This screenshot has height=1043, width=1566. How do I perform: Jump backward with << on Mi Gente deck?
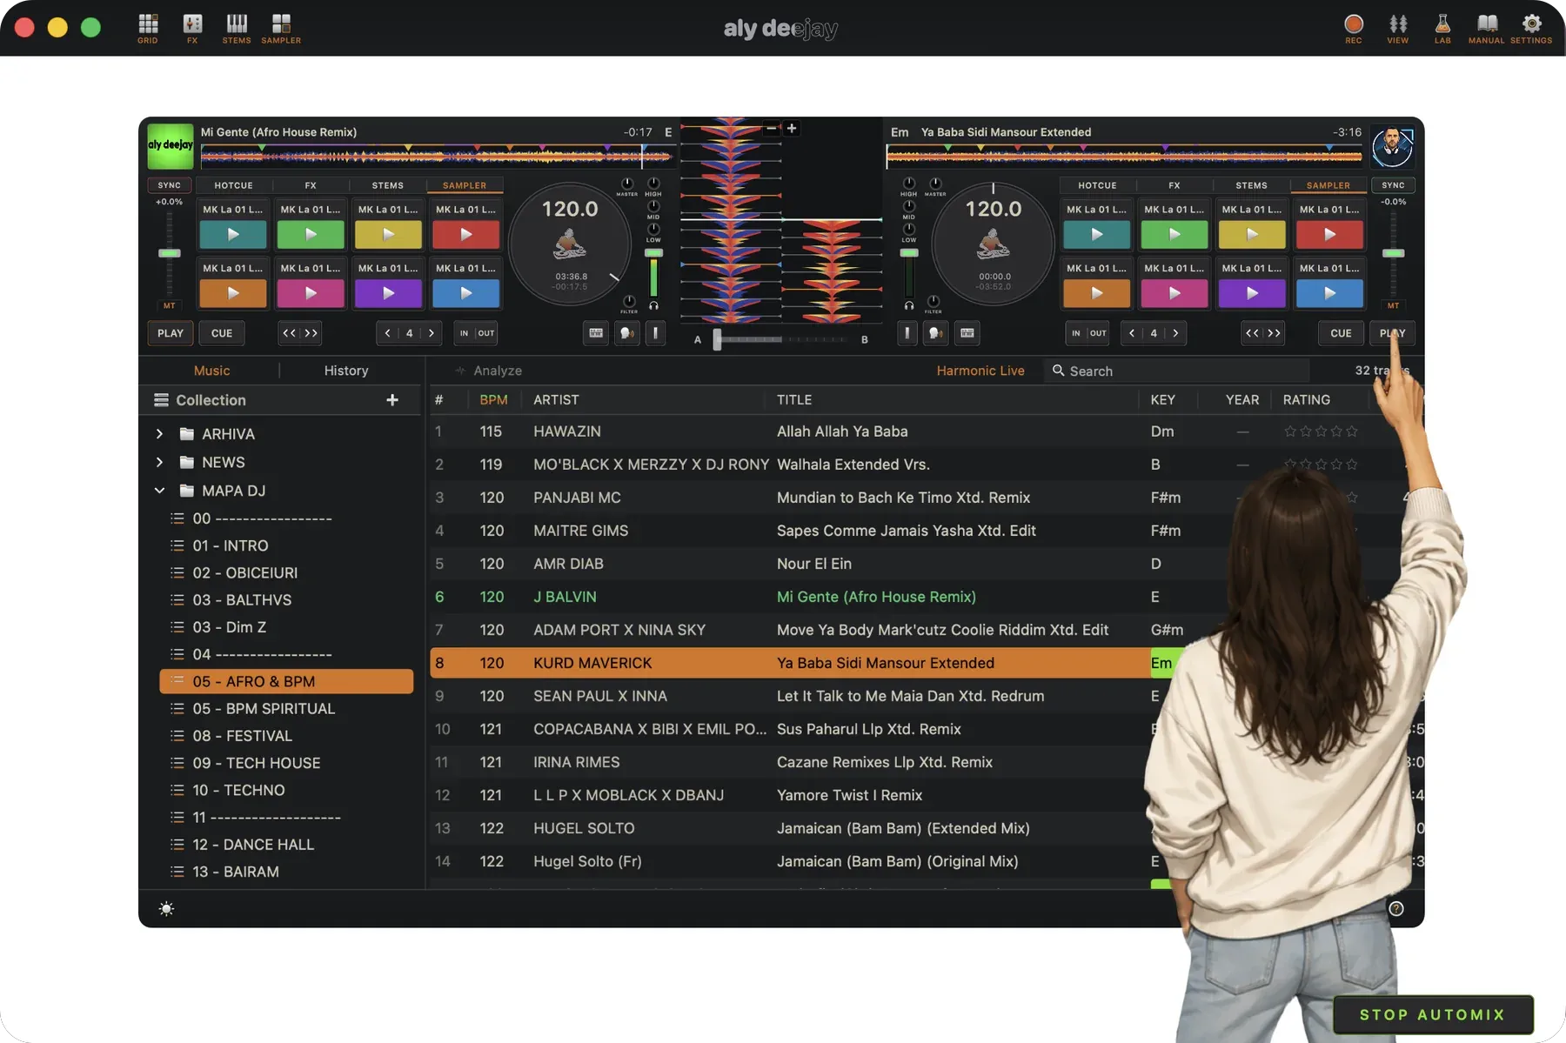pyautogui.click(x=289, y=333)
